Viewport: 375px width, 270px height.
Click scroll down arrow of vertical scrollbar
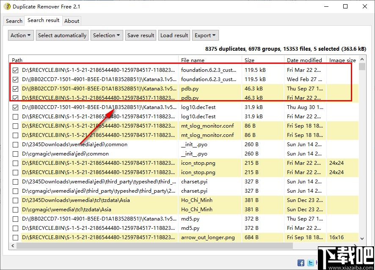(362, 238)
